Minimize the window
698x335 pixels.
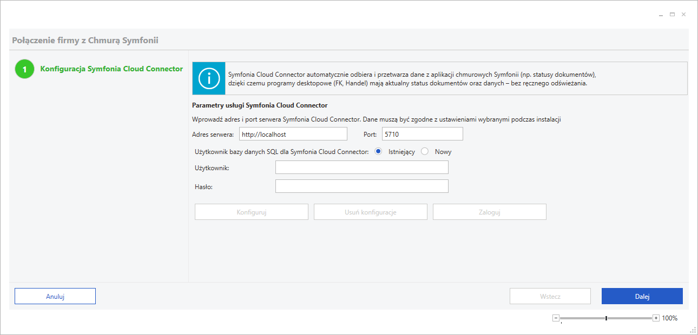click(662, 15)
